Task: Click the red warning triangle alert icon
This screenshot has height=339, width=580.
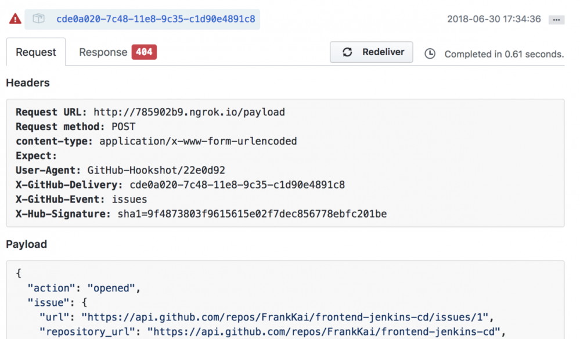Action: coord(15,19)
